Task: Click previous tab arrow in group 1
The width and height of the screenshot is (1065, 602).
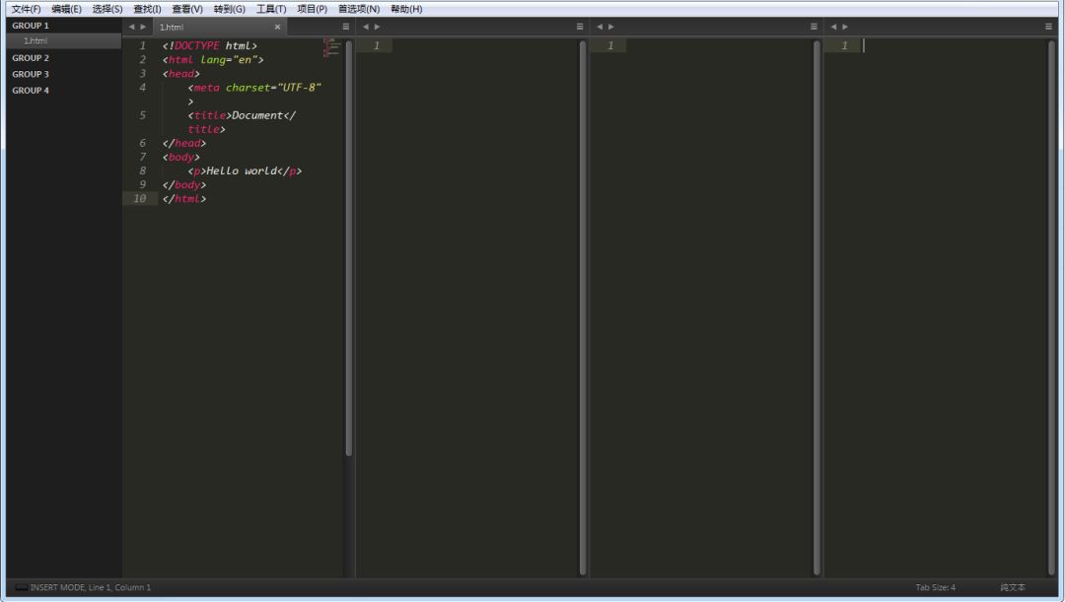Action: 132,27
